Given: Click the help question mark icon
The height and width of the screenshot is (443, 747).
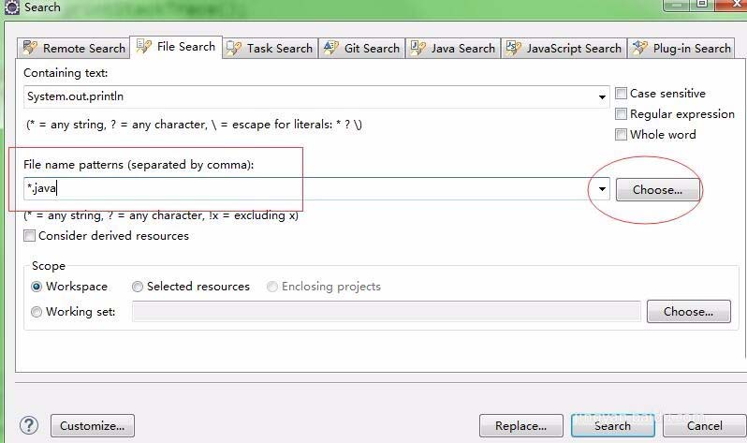Looking at the screenshot, I should pyautogui.click(x=28, y=425).
